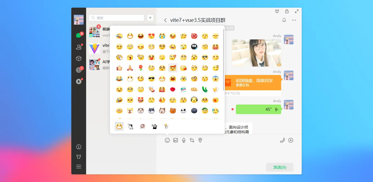Click the plus button beside search box
373x182 pixels.
pyautogui.click(x=150, y=18)
